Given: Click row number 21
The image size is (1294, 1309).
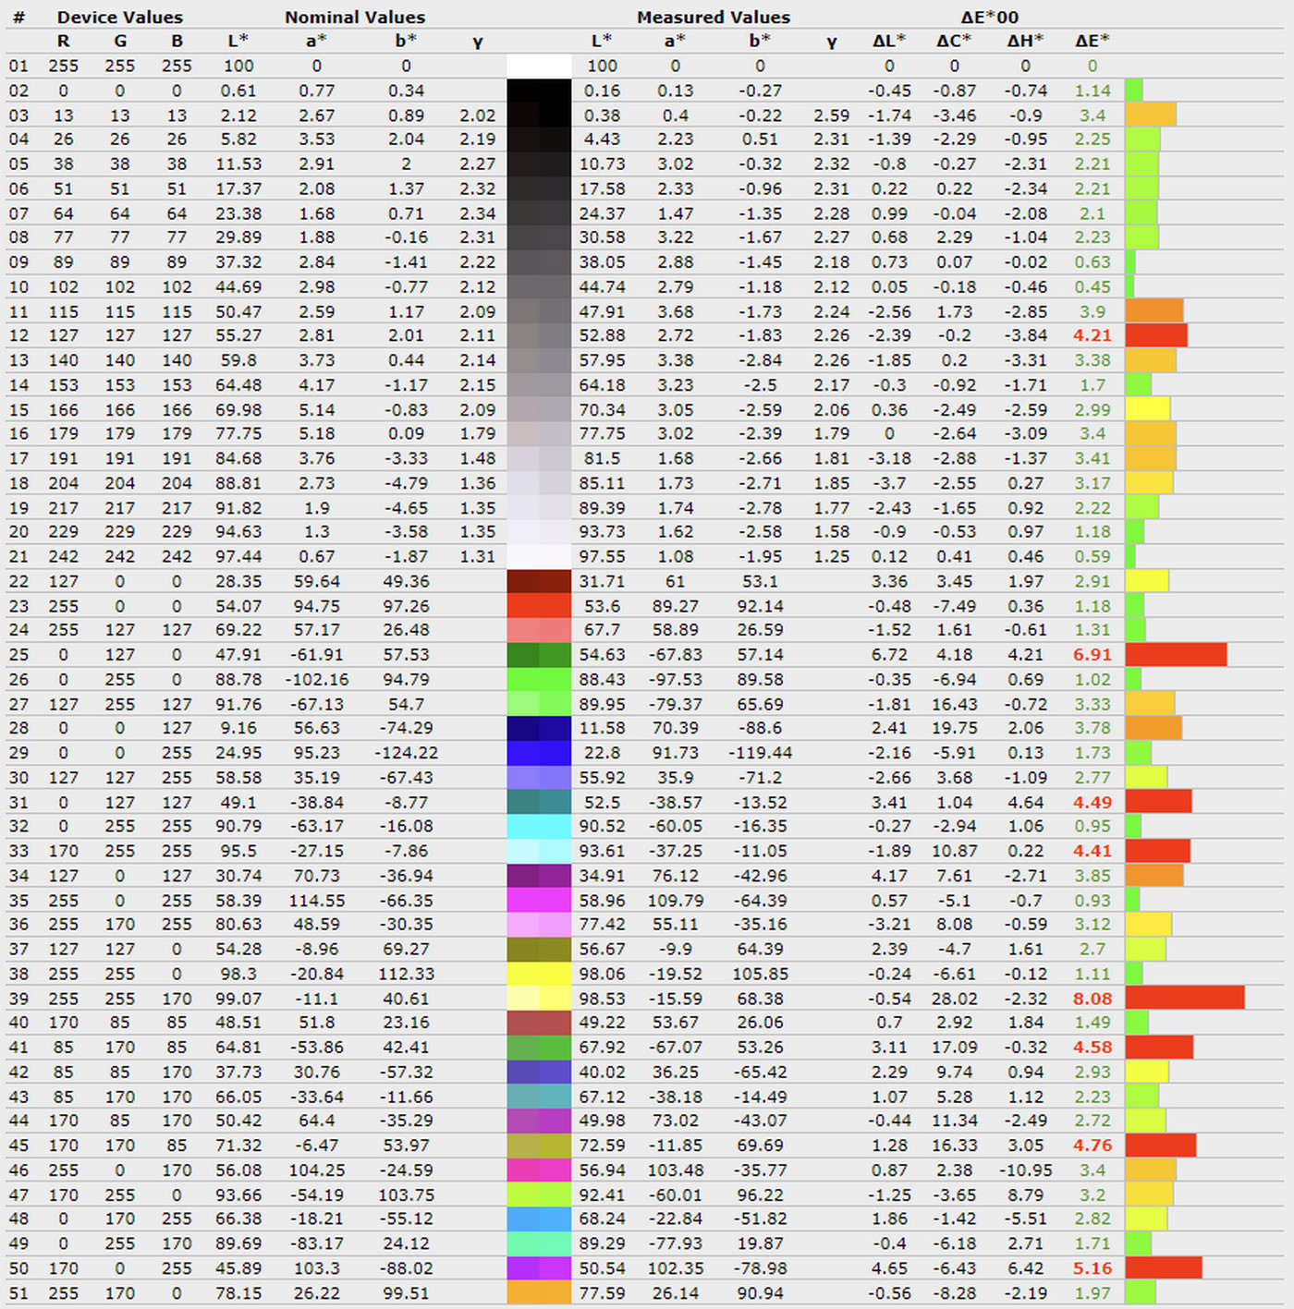Looking at the screenshot, I should [x=18, y=556].
